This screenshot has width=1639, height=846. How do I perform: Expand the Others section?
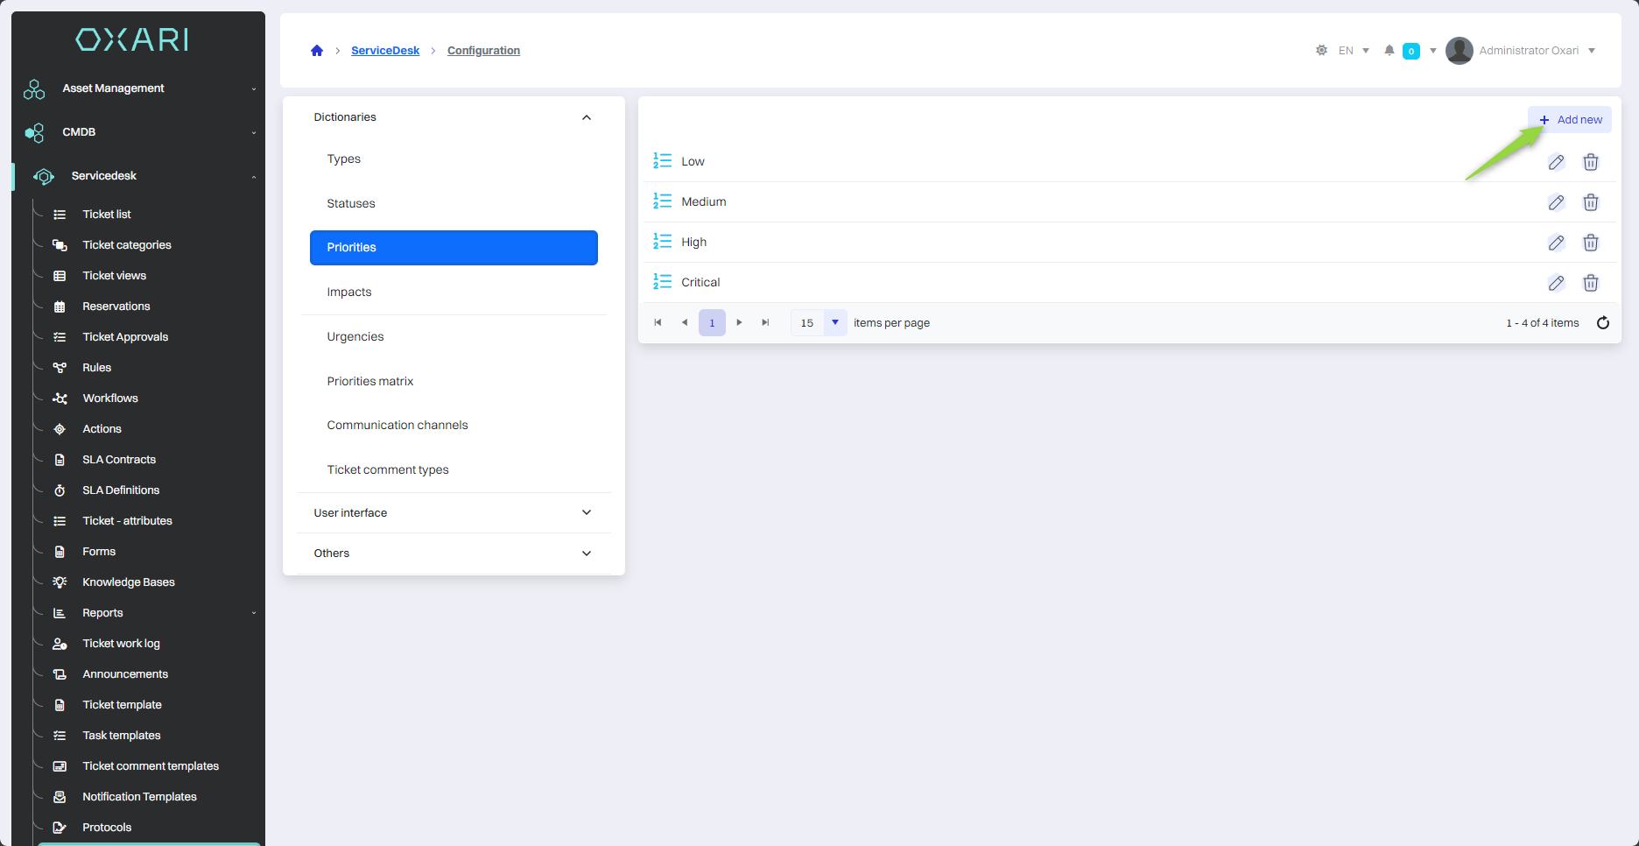coord(587,553)
